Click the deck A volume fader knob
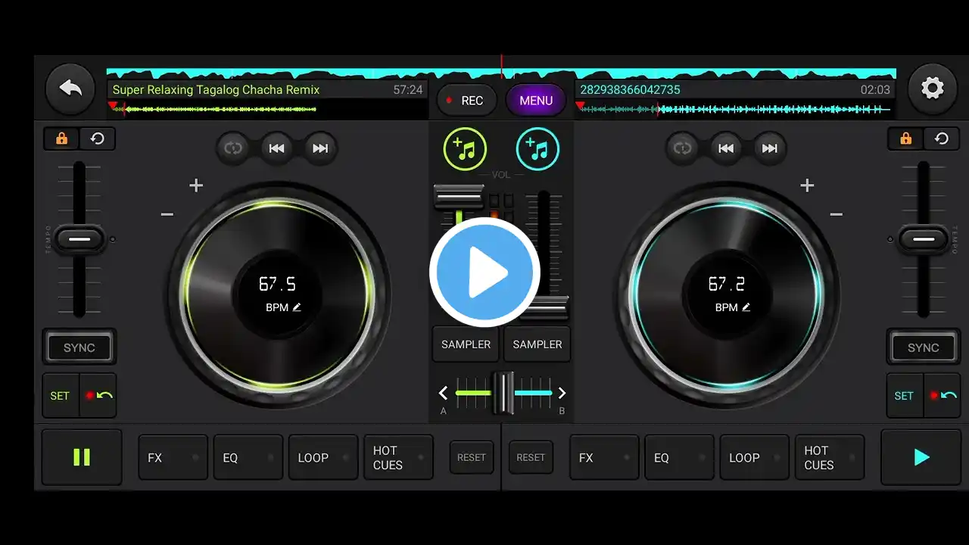This screenshot has height=545, width=969. click(459, 197)
